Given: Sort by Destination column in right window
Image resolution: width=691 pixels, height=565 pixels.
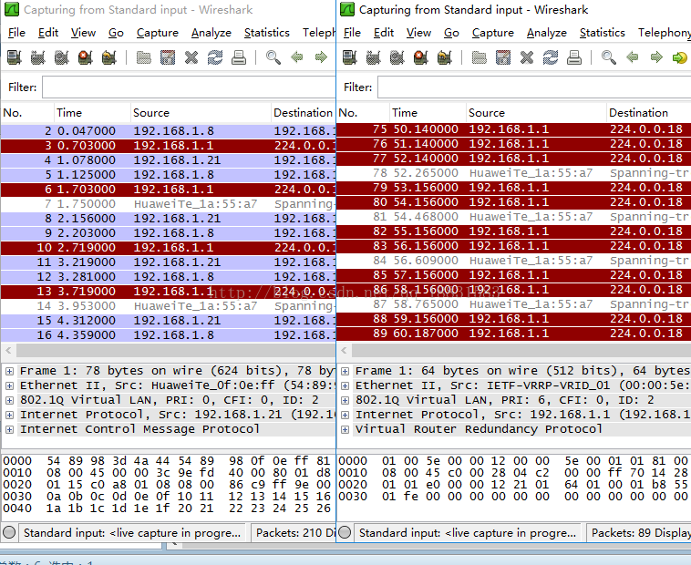Looking at the screenshot, I should pyautogui.click(x=649, y=113).
